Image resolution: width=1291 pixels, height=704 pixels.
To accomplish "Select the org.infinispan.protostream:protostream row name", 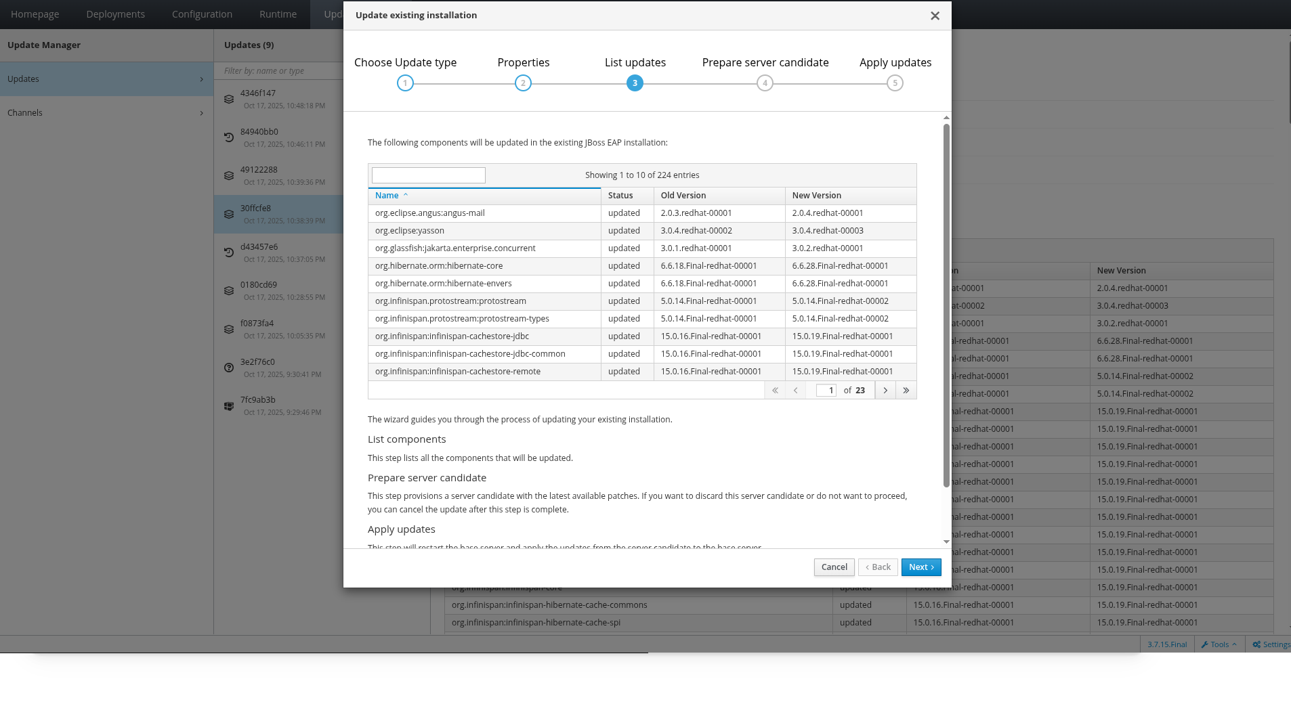I will 450,301.
